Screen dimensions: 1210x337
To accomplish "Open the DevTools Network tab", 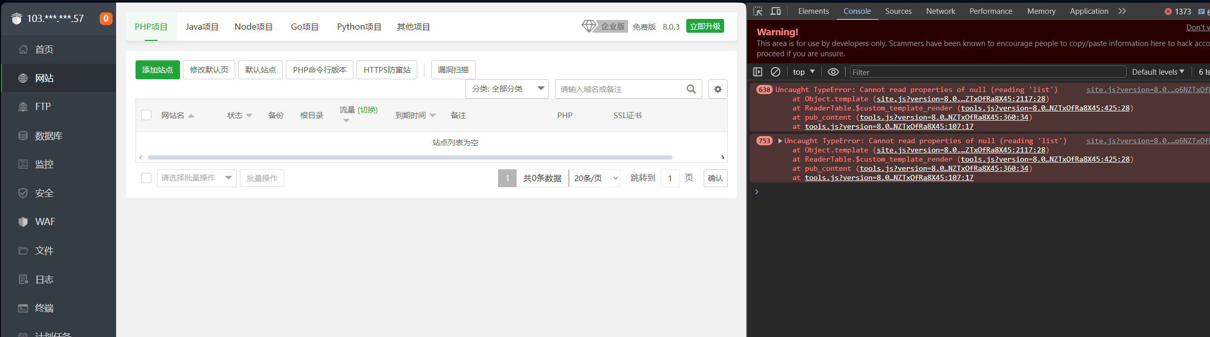I will 940,11.
